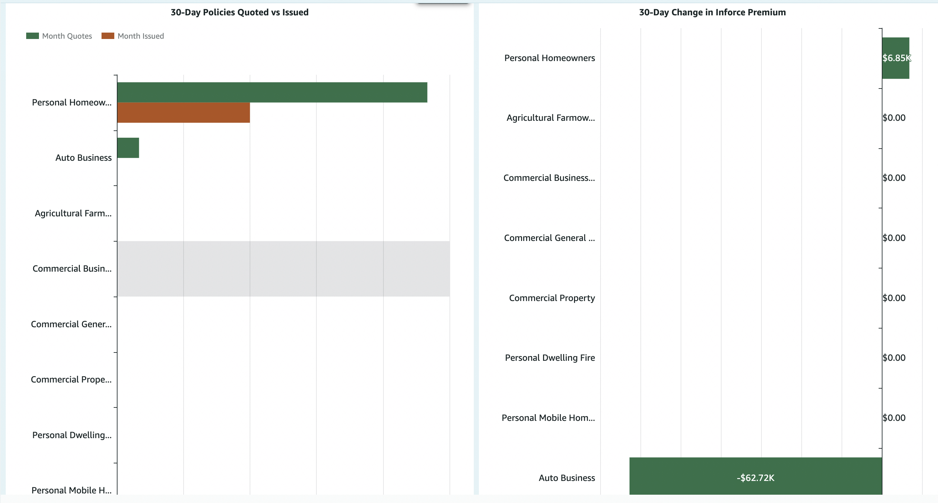Click the $6.85K Personal Homeowners bar
The image size is (938, 503).
tap(896, 58)
